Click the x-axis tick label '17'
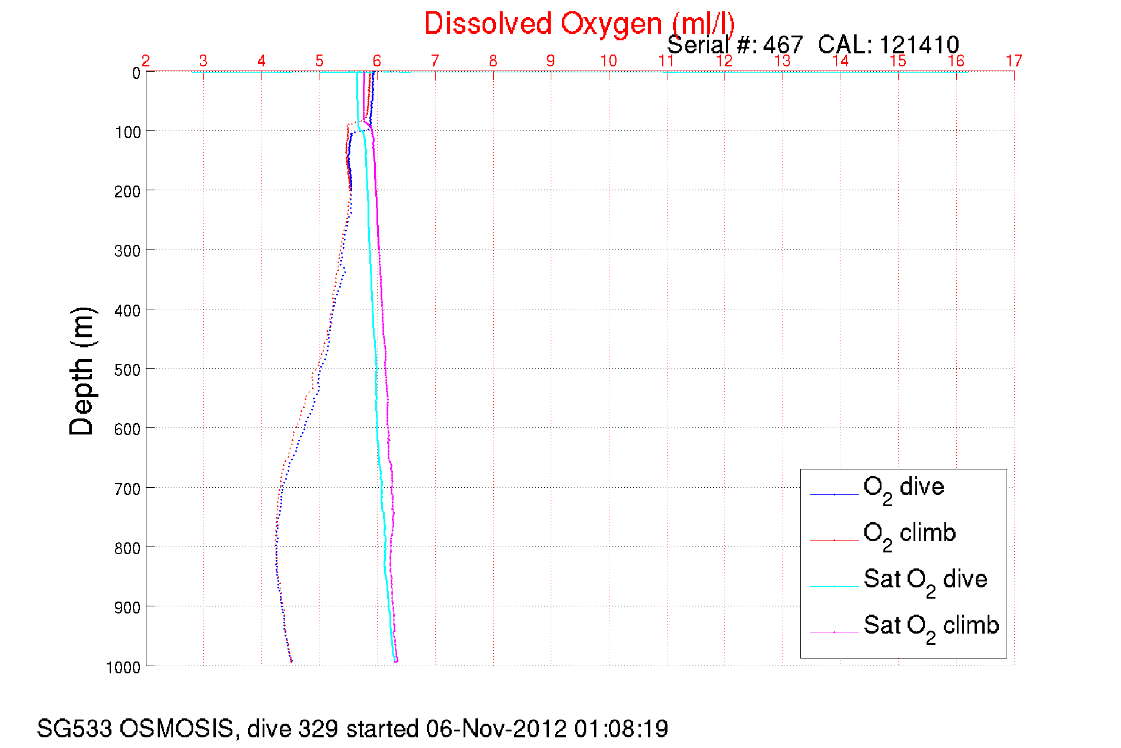Viewport: 1121px width, 748px height. (1014, 61)
